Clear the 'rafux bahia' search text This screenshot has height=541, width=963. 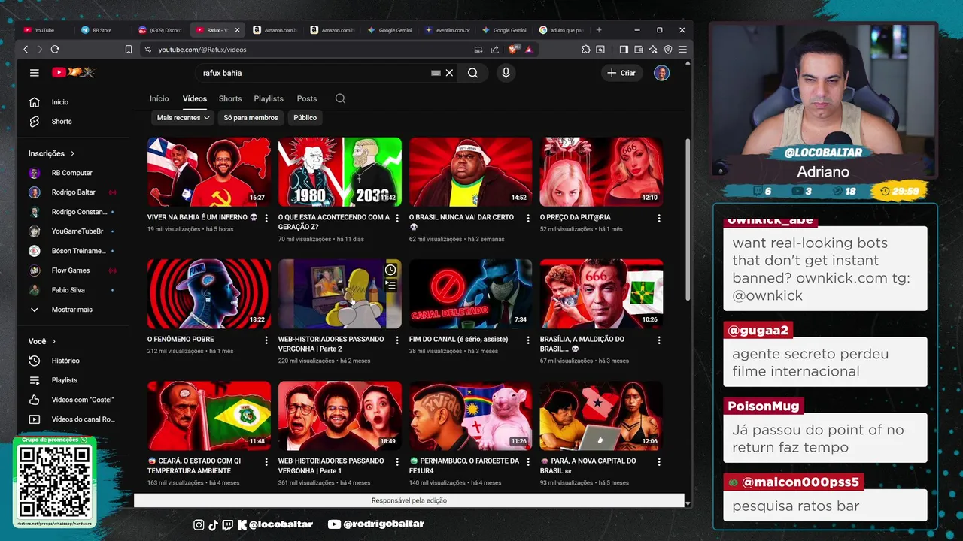coord(449,73)
